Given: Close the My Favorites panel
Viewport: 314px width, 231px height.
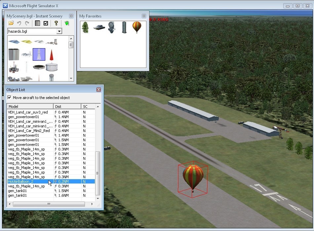Looking at the screenshot, I should coord(144,16).
